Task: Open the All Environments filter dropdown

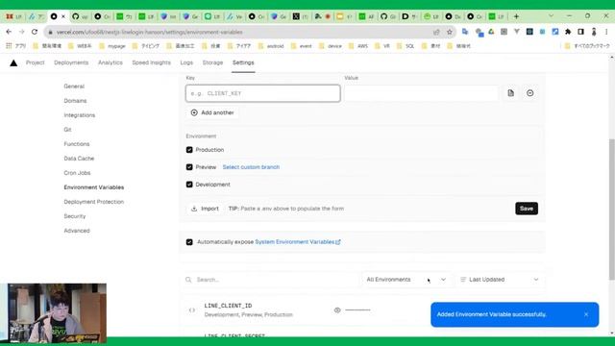Action: [x=406, y=280]
